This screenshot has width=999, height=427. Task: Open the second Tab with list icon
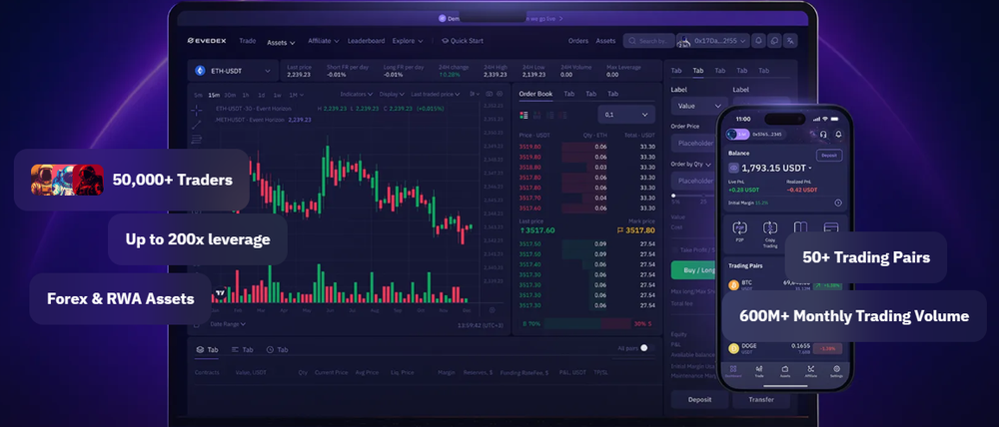pos(242,350)
